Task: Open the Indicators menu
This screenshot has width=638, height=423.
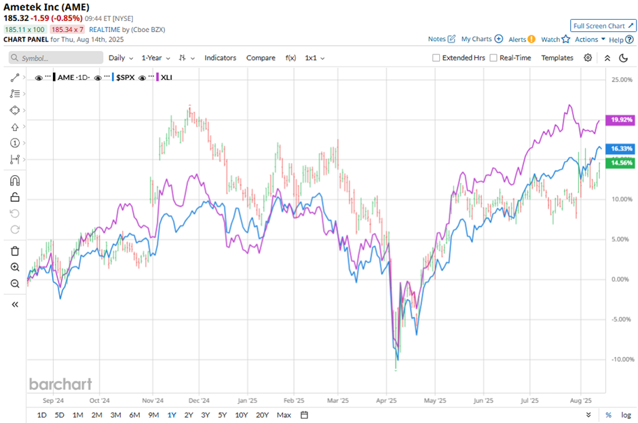Action: pyautogui.click(x=220, y=58)
